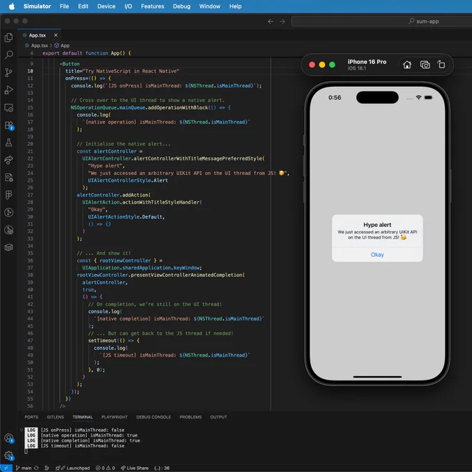Open the Explorer view in activity bar
Viewport: 472px width, 472px height.
[9, 37]
